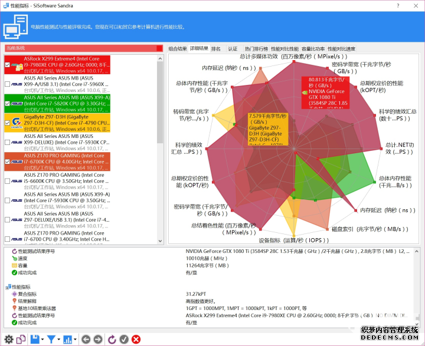Click the blue bar chart icon
The image size is (425, 346).
coord(67,340)
